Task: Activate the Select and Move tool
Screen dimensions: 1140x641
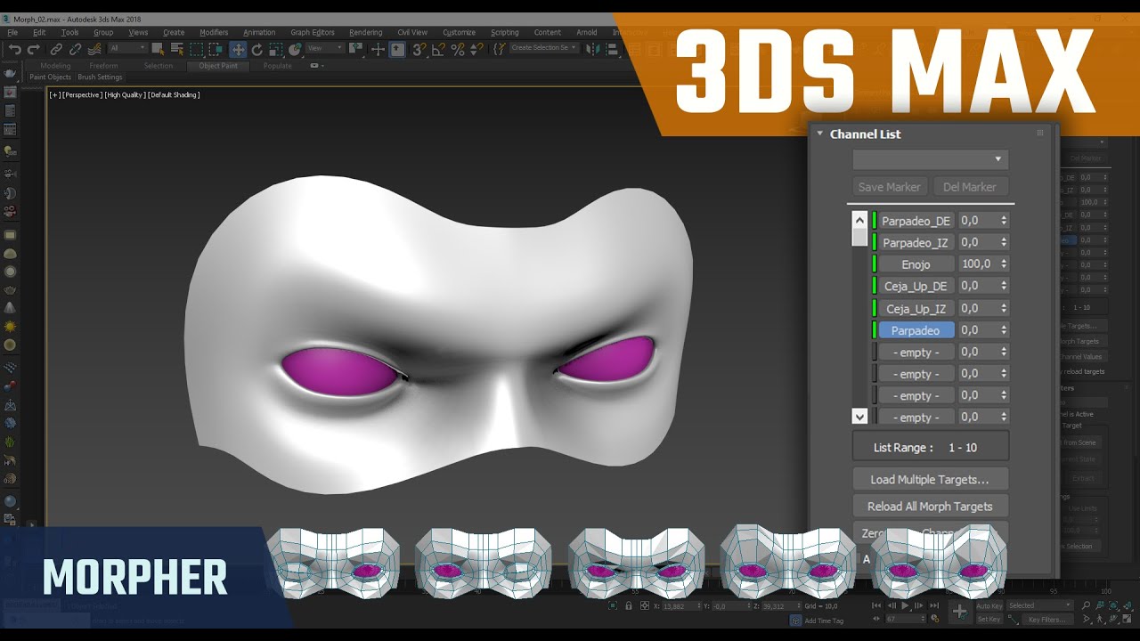Action: point(238,50)
